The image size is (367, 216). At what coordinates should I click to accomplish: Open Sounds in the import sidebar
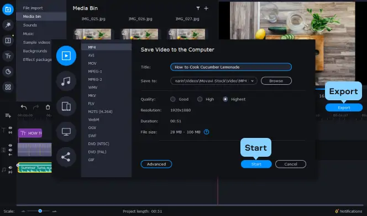tap(30, 25)
